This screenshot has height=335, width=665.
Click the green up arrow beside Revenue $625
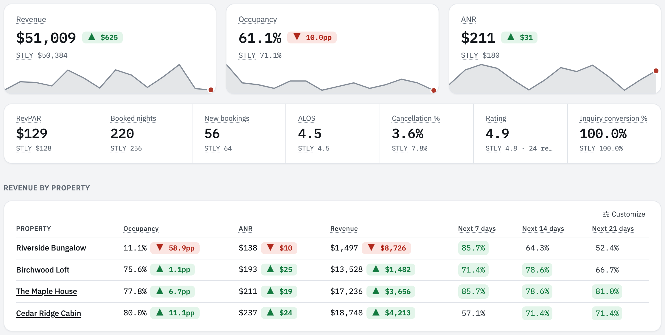pos(92,37)
